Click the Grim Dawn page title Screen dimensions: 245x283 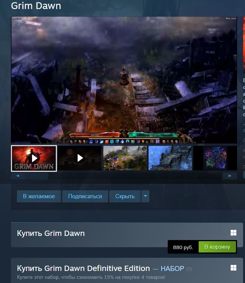tap(36, 6)
